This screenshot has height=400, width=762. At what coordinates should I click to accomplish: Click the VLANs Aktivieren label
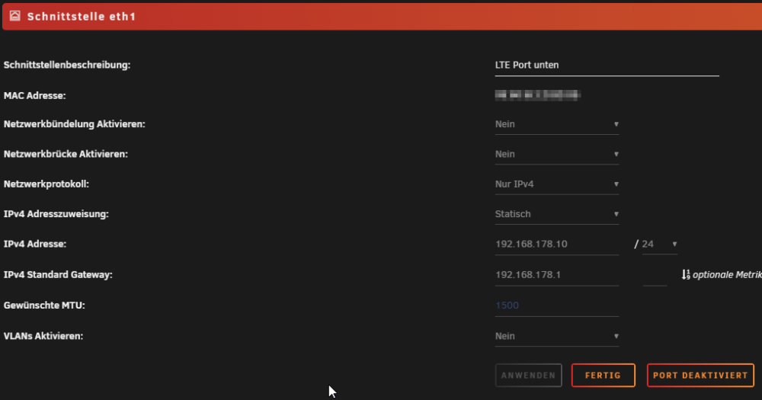pos(43,336)
